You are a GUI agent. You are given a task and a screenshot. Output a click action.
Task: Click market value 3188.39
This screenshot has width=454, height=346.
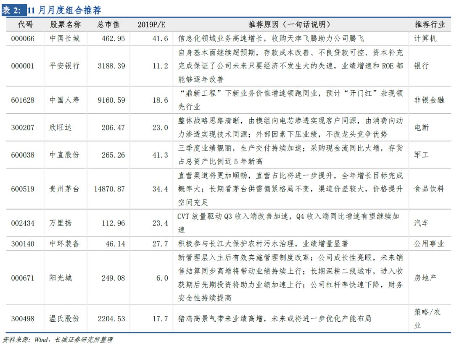point(111,66)
